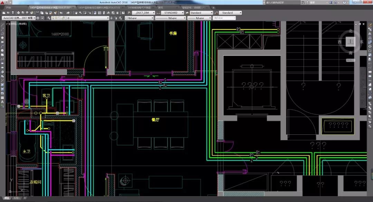Click the text style icon before _DUCT_DIM

(129, 13)
